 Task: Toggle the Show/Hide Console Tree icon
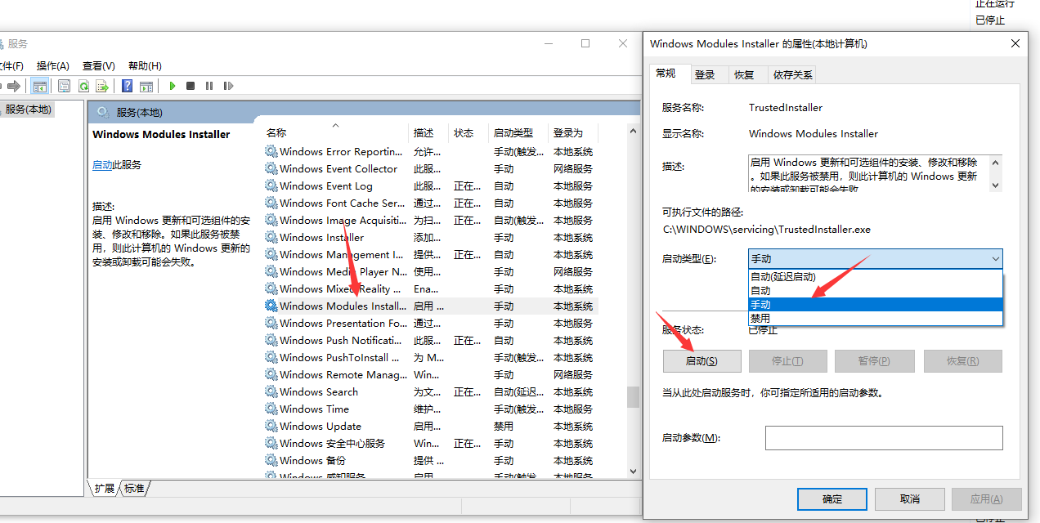[39, 86]
